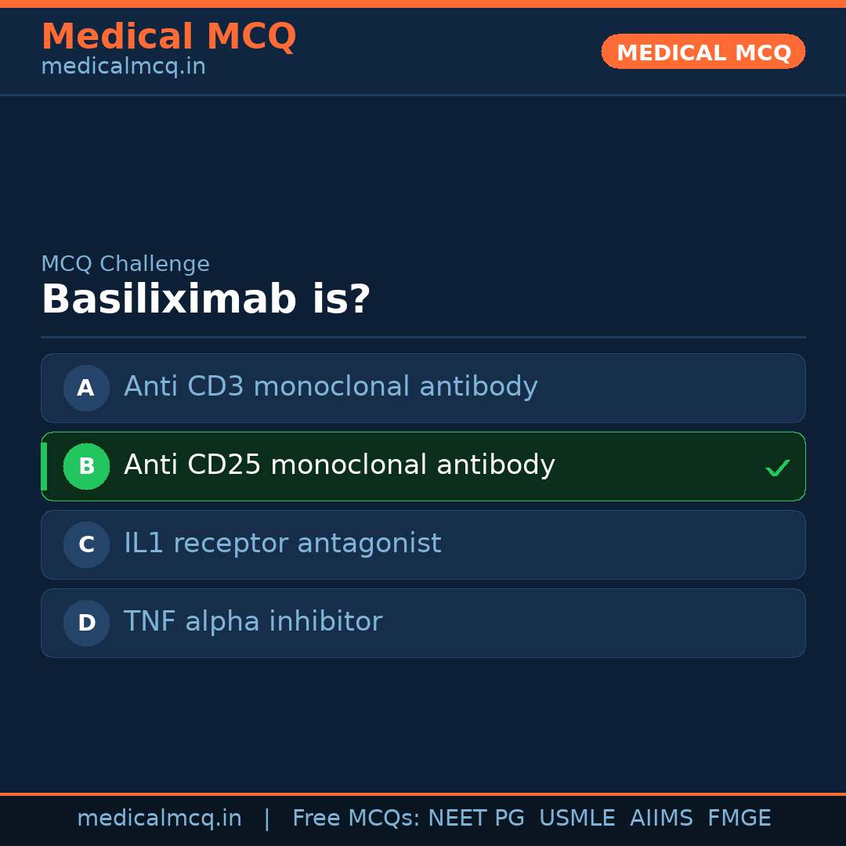
Task: Click "USMLE" in the footer
Action: pos(577,819)
